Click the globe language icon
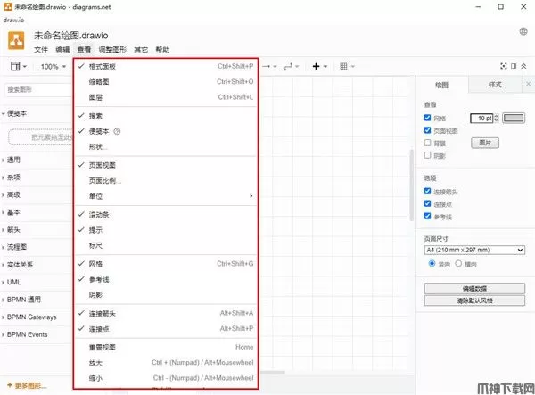 [x=523, y=32]
